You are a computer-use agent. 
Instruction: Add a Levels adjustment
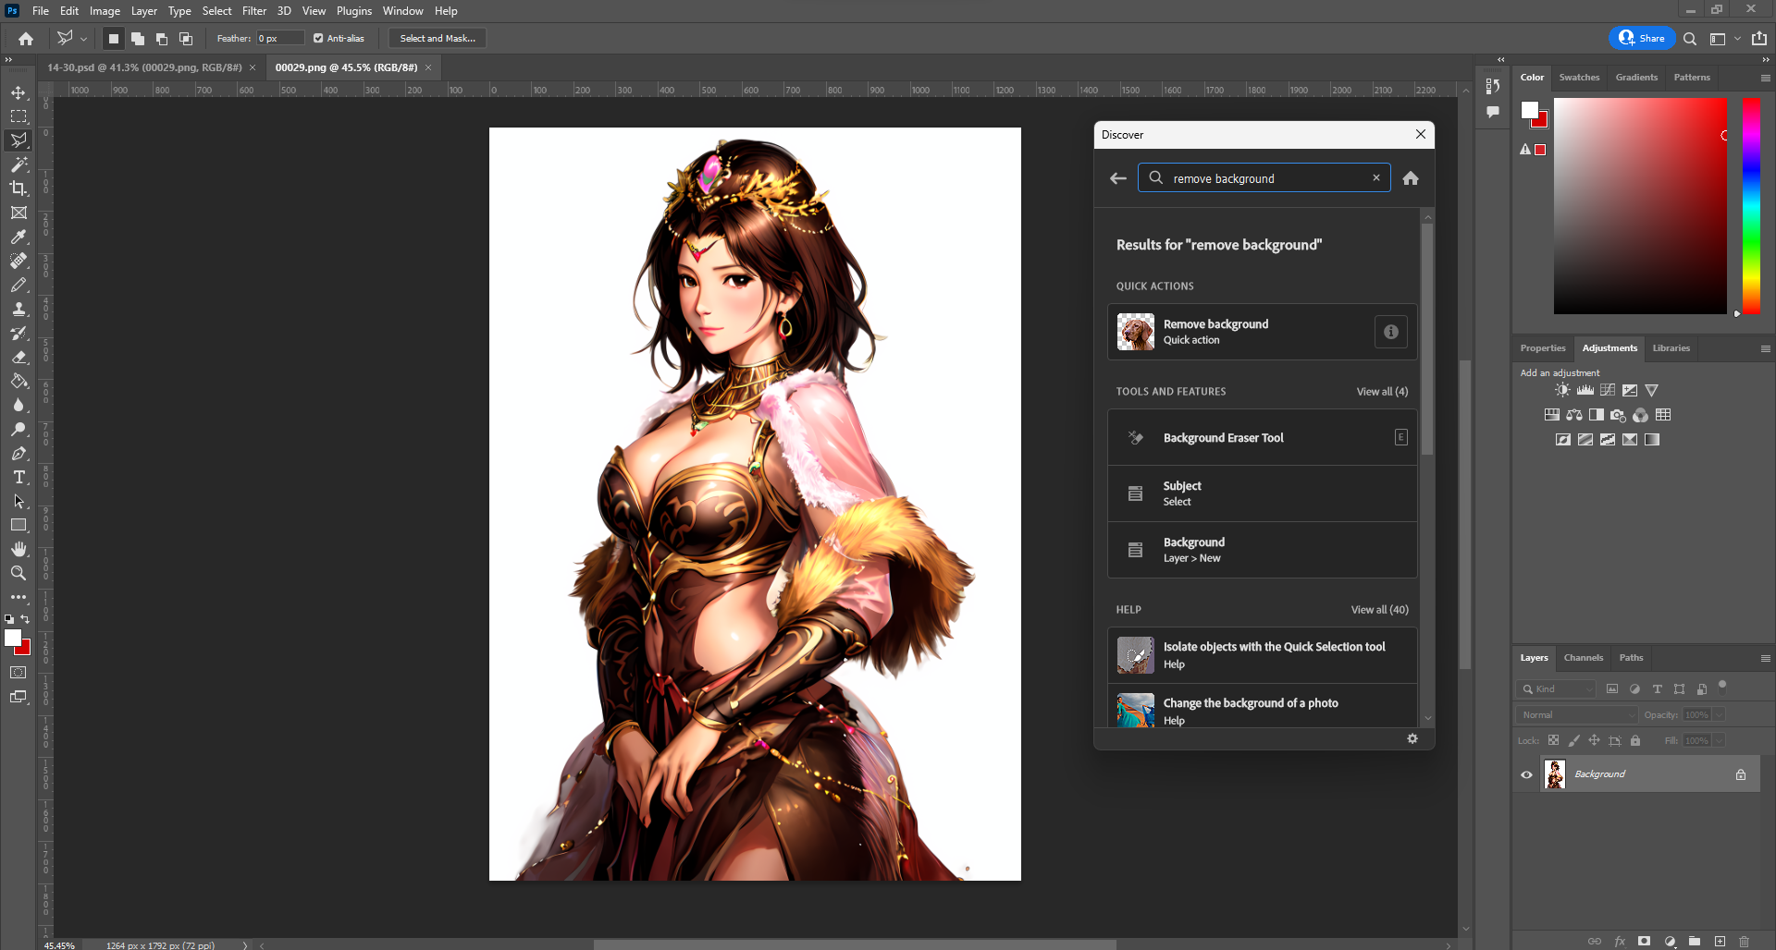click(x=1585, y=390)
